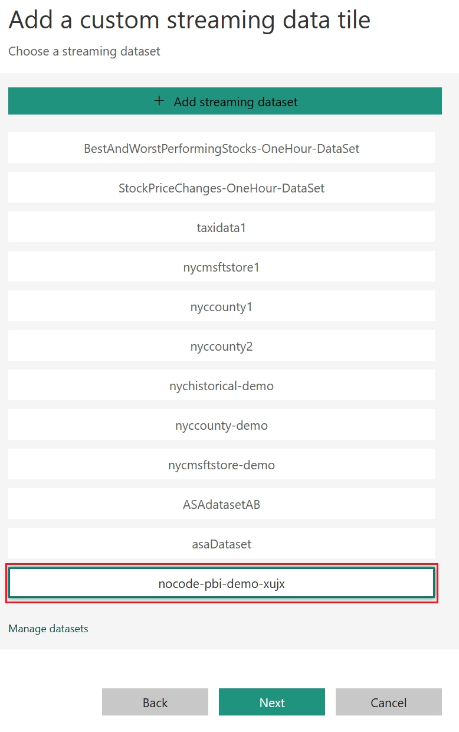Screen dimensions: 459x732
Task: Cancel the streaming tile dialog
Action: 389,702
